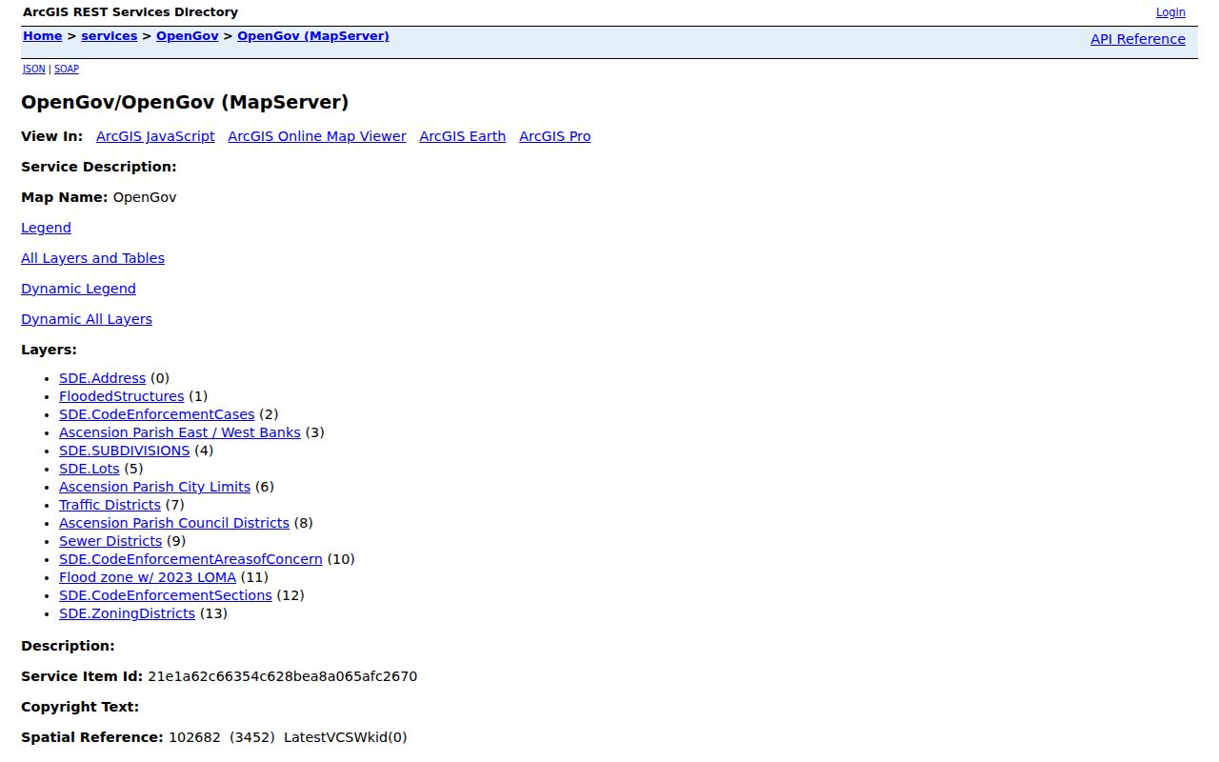The image size is (1219, 762).
Task: View the JSON format link
Action: (x=34, y=70)
